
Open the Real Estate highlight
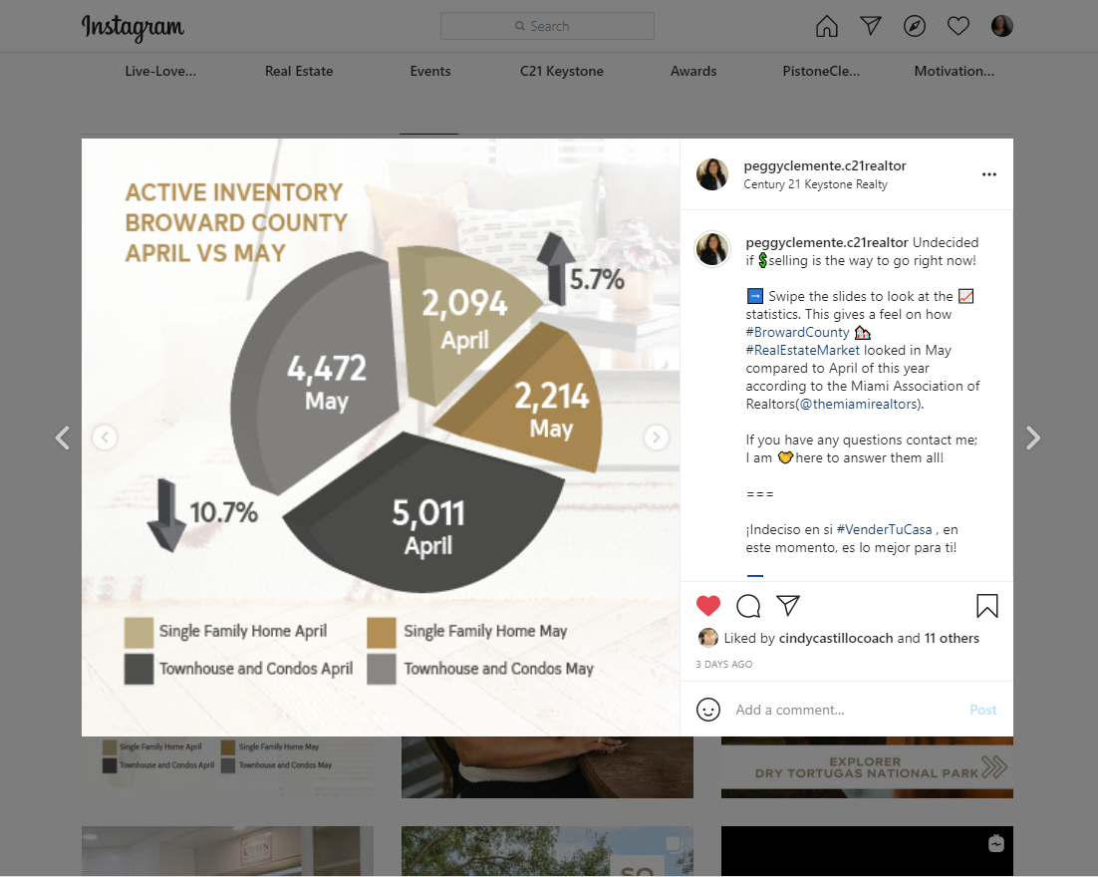[x=299, y=72]
